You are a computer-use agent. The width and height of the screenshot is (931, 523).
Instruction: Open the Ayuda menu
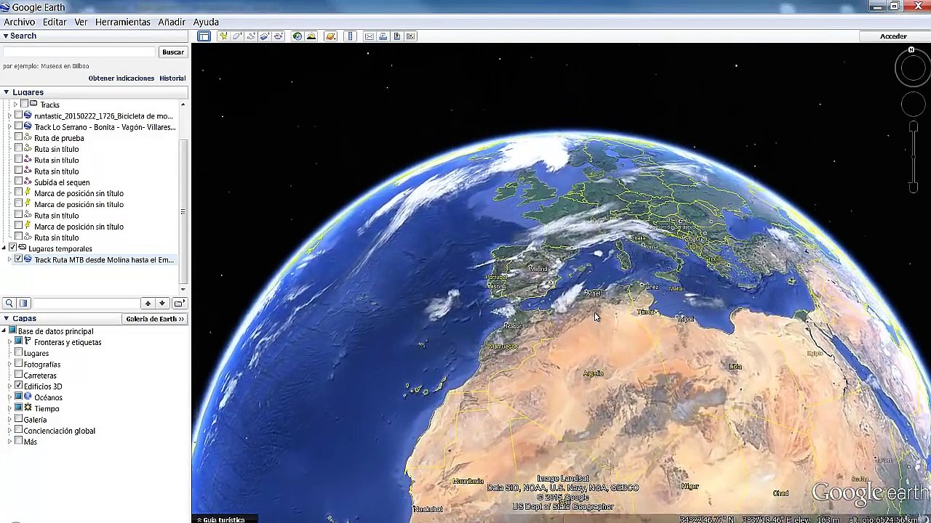pyautogui.click(x=206, y=22)
